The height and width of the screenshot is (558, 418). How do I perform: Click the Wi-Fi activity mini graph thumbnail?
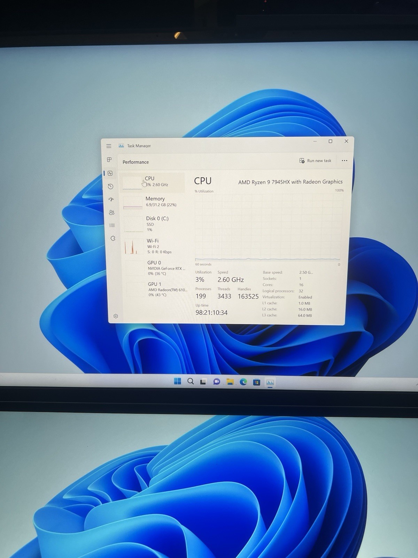coord(134,247)
